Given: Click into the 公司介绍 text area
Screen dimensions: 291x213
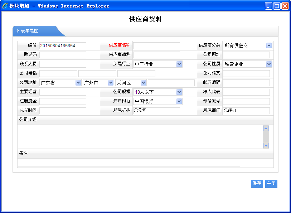Looking at the screenshot, I should coord(140,136).
